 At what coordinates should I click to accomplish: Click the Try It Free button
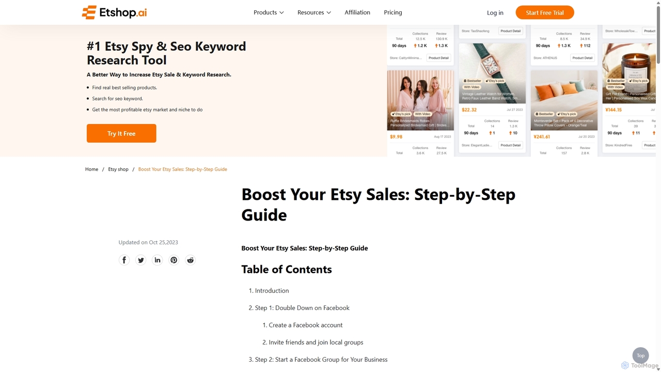pyautogui.click(x=121, y=133)
